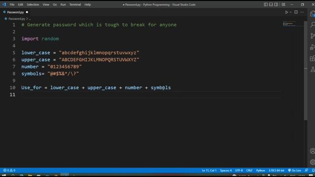This screenshot has width=315, height=177.
Task: Open the Selection menu
Action: (33, 4)
